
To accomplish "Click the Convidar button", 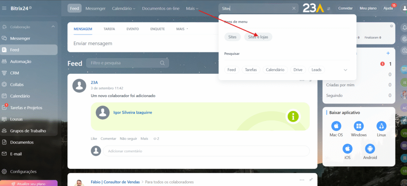I will click(x=345, y=8).
